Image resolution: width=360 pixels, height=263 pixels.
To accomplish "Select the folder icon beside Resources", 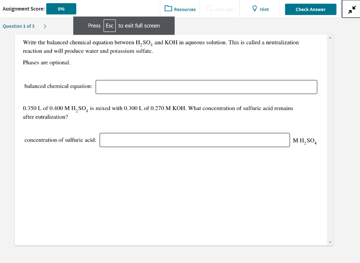I will pos(168,9).
